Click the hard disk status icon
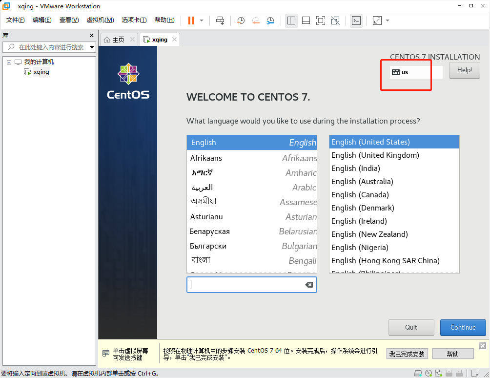Screen dimensions: 490x378 click(x=418, y=373)
